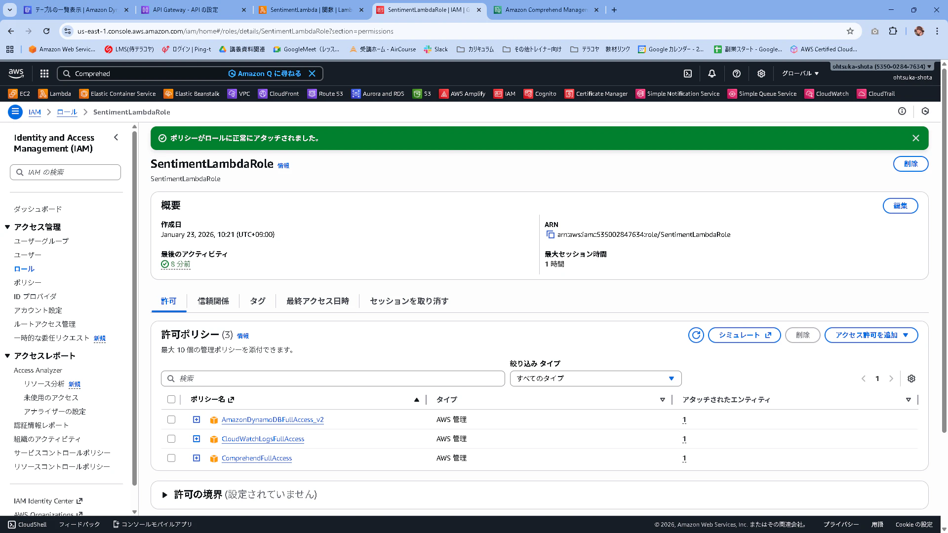Open CloudWatch favorite shortcut
The height and width of the screenshot is (533, 948).
pyautogui.click(x=827, y=94)
